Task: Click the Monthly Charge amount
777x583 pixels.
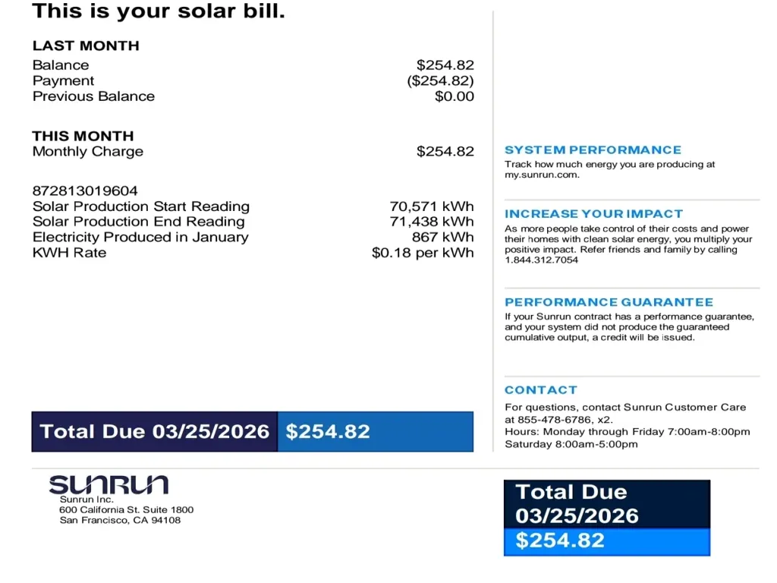Action: click(445, 151)
